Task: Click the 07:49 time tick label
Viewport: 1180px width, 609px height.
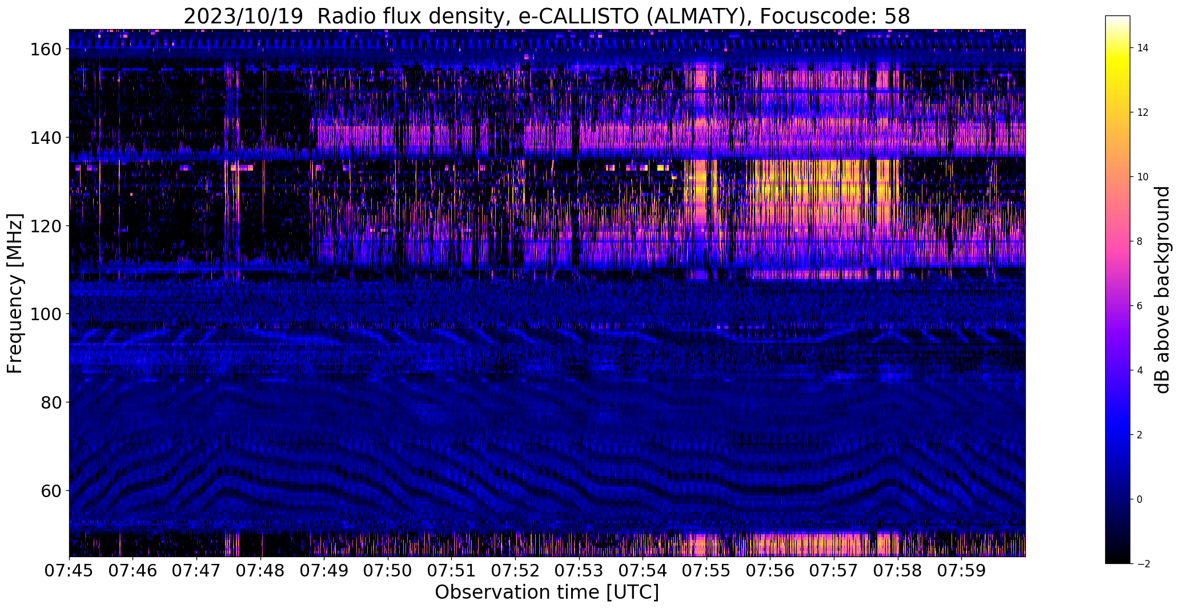Action: (x=324, y=571)
